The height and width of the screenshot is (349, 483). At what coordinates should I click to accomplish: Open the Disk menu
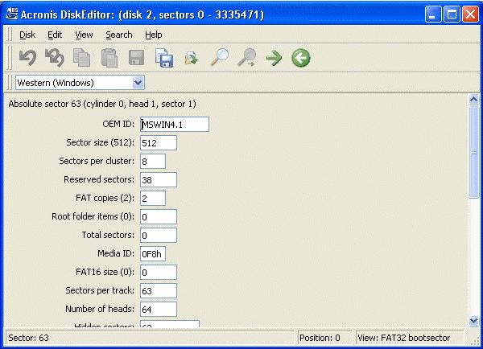click(x=27, y=35)
